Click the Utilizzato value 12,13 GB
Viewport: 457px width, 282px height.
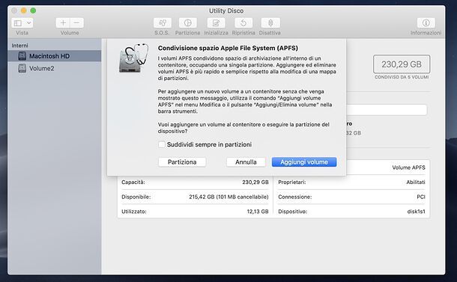tap(258, 212)
